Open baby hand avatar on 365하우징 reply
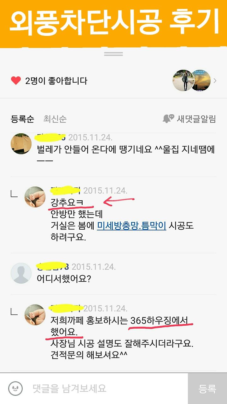Viewport: 227px width, 404px height. pos(35,315)
